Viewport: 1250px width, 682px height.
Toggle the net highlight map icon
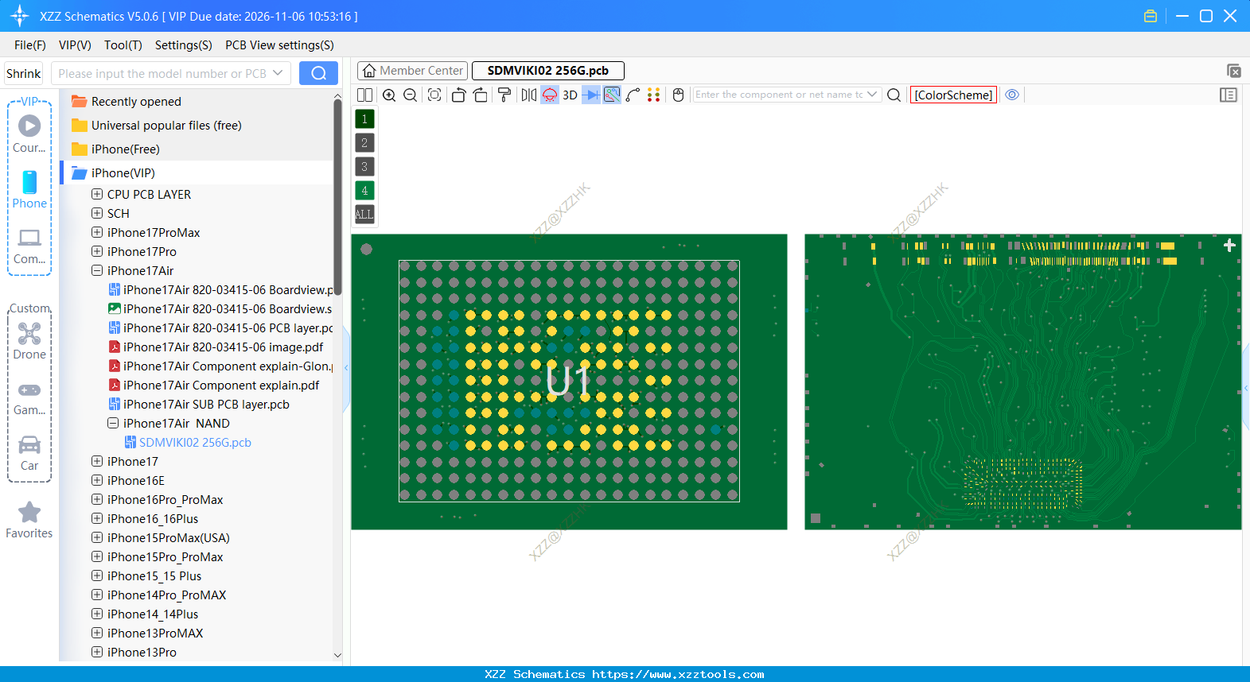click(612, 95)
